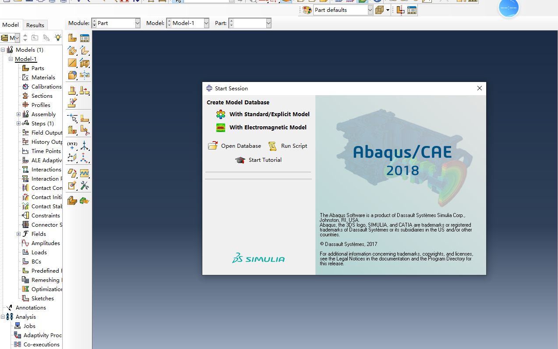Select the Partition Cell tool icon
The width and height of the screenshot is (558, 349).
(72, 130)
